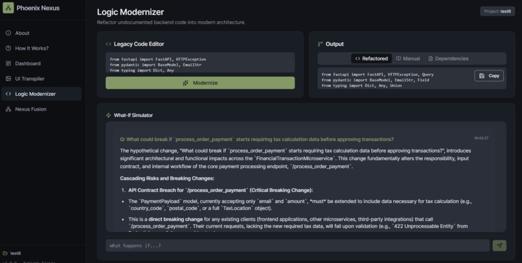
Task: Click the Logic Modernizer code icon in sidebar
Action: tap(8, 94)
